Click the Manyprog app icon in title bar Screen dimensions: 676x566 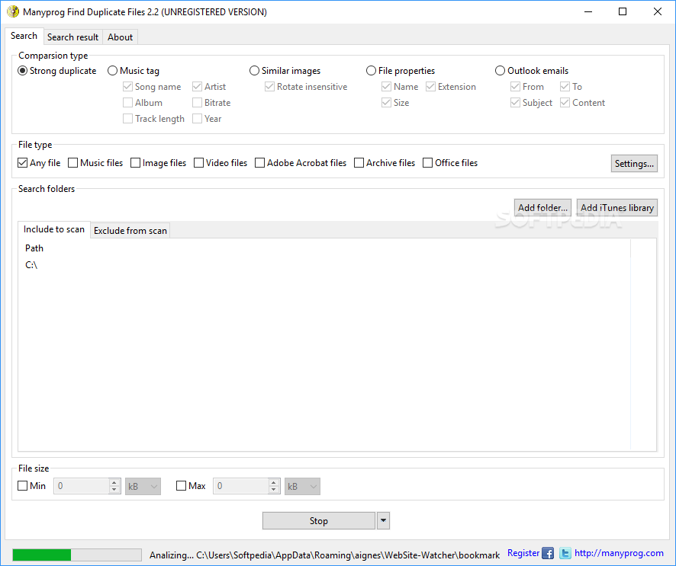click(13, 11)
